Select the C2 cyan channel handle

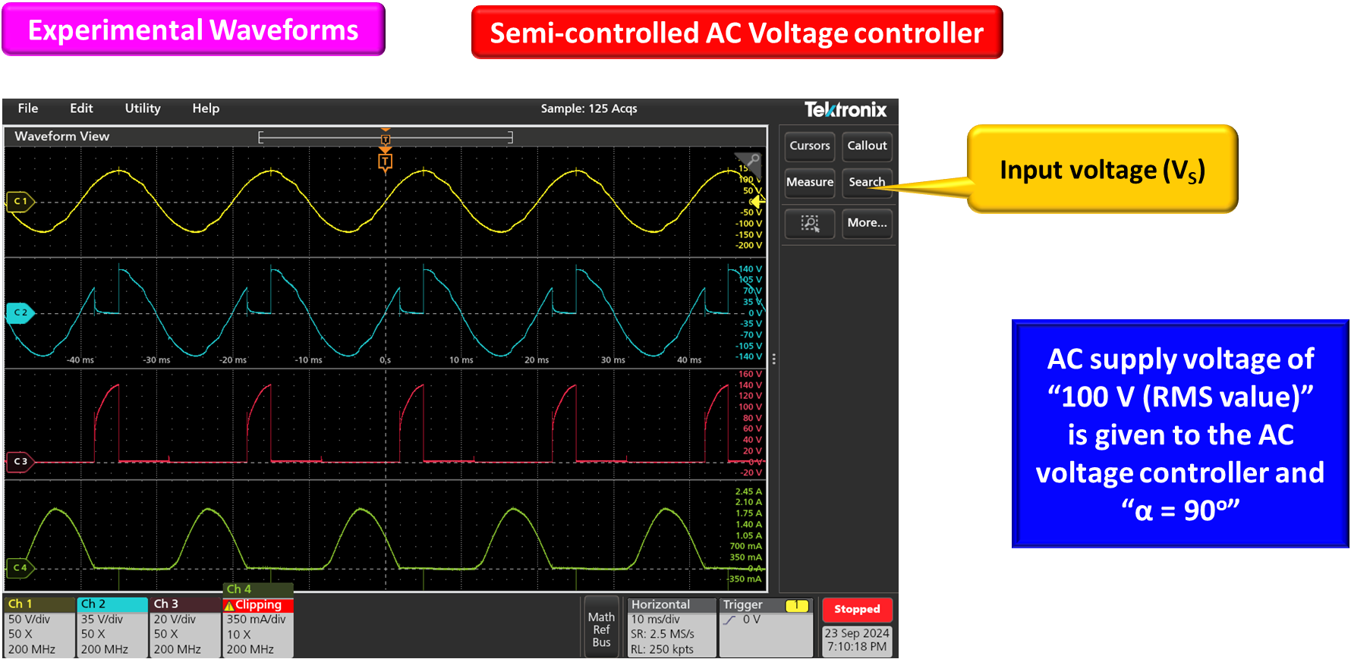[x=20, y=312]
